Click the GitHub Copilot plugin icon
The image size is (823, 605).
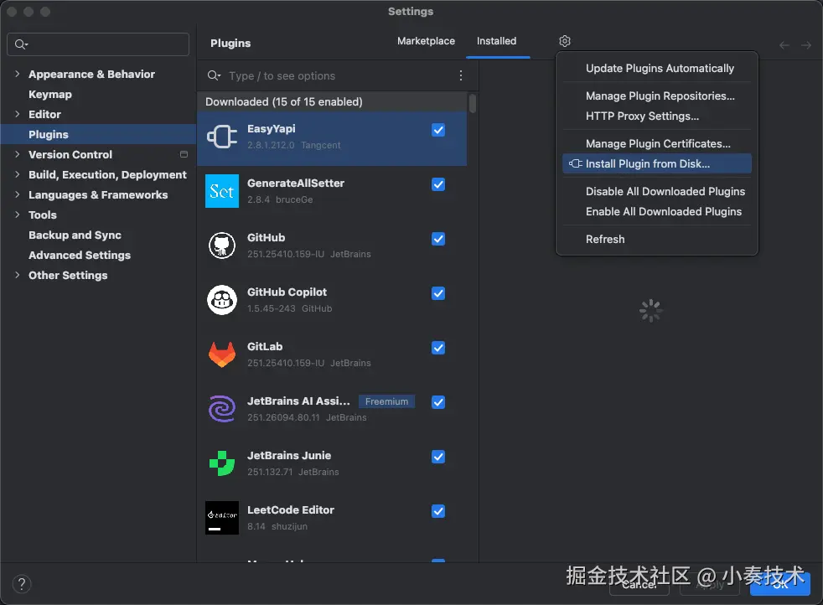tap(222, 300)
